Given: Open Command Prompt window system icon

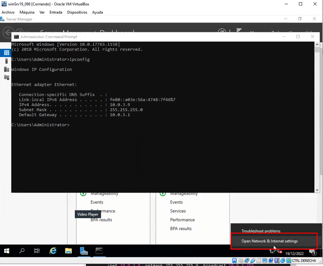Looking at the screenshot, I should (16, 37).
